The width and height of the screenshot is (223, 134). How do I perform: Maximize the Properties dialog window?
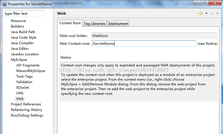tap(204, 3)
